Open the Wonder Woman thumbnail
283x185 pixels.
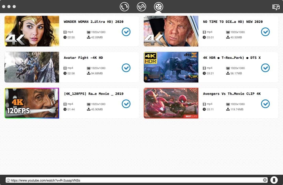[32, 31]
